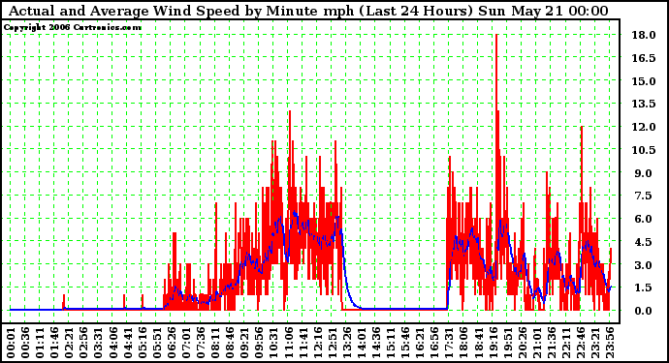
Task: Click the 01:46 time axis label
Action: pyautogui.click(x=54, y=343)
